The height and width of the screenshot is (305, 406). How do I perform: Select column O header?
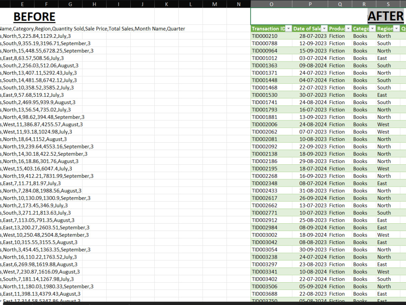click(271, 4)
